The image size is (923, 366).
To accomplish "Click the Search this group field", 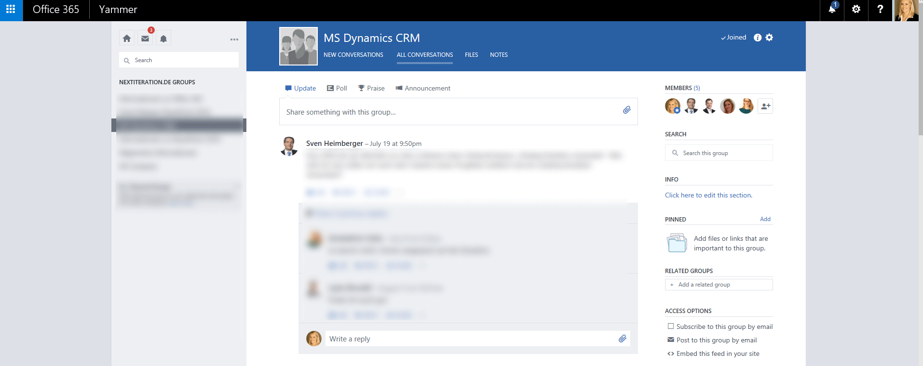I will pyautogui.click(x=719, y=153).
